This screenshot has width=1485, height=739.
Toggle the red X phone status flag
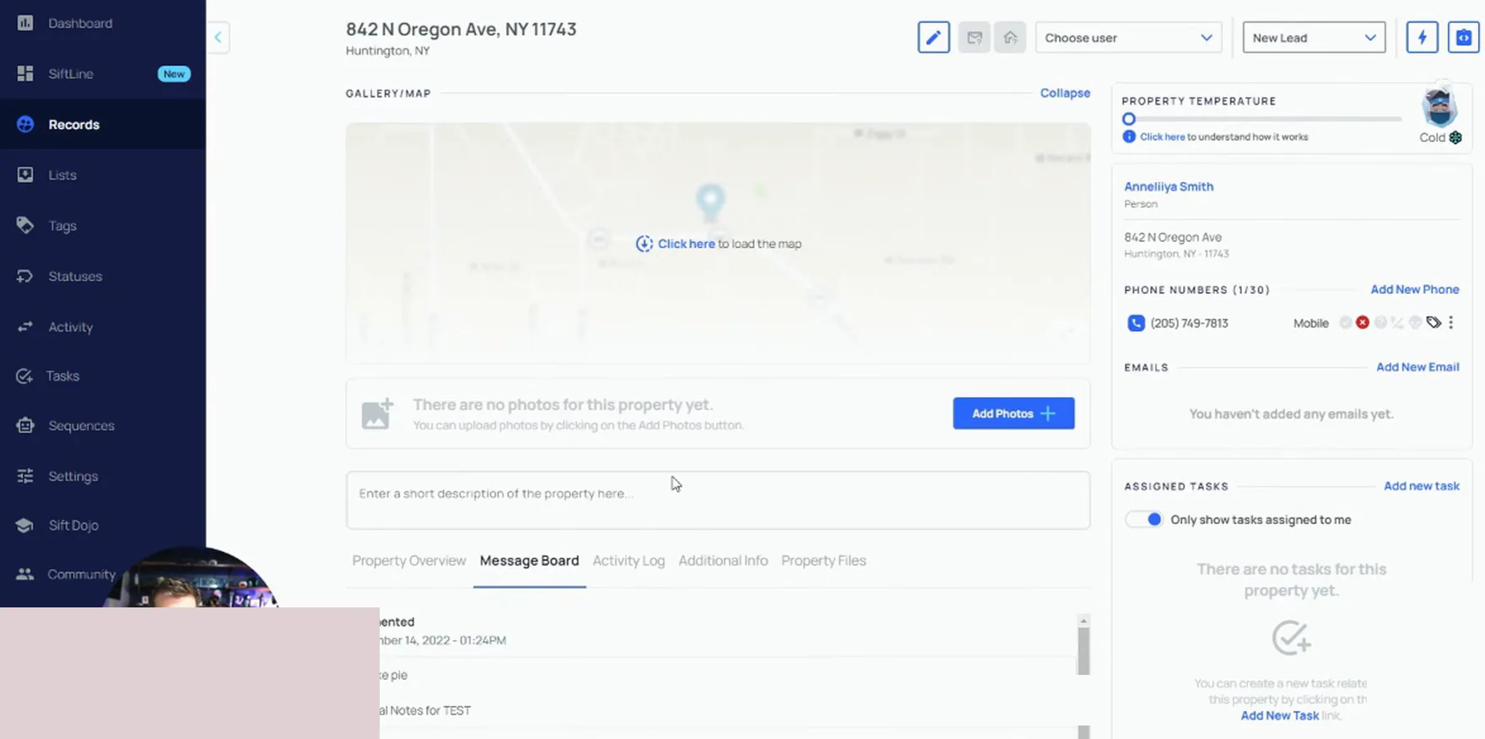[1363, 322]
